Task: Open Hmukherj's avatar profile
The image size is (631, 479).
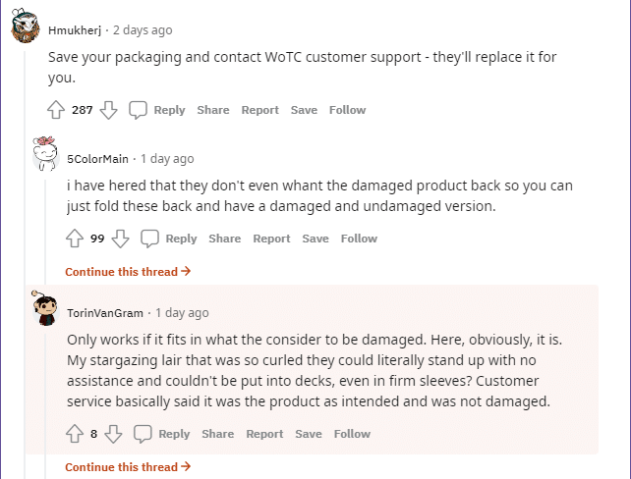Action: pyautogui.click(x=26, y=28)
